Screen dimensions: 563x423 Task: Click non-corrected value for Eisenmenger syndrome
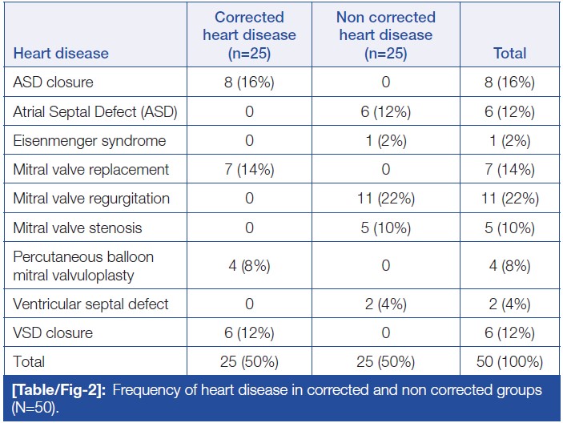(x=386, y=140)
